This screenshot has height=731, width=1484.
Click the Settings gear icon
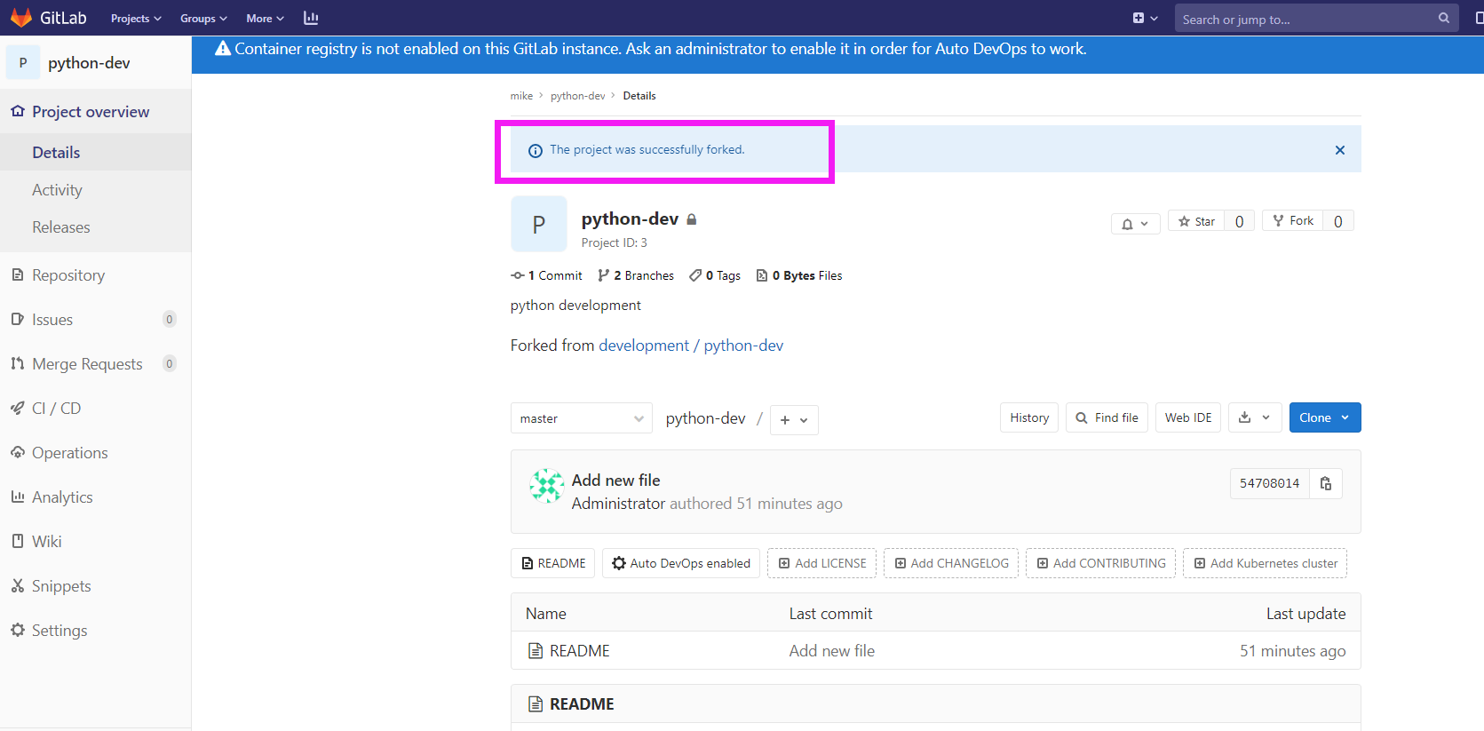click(x=18, y=630)
